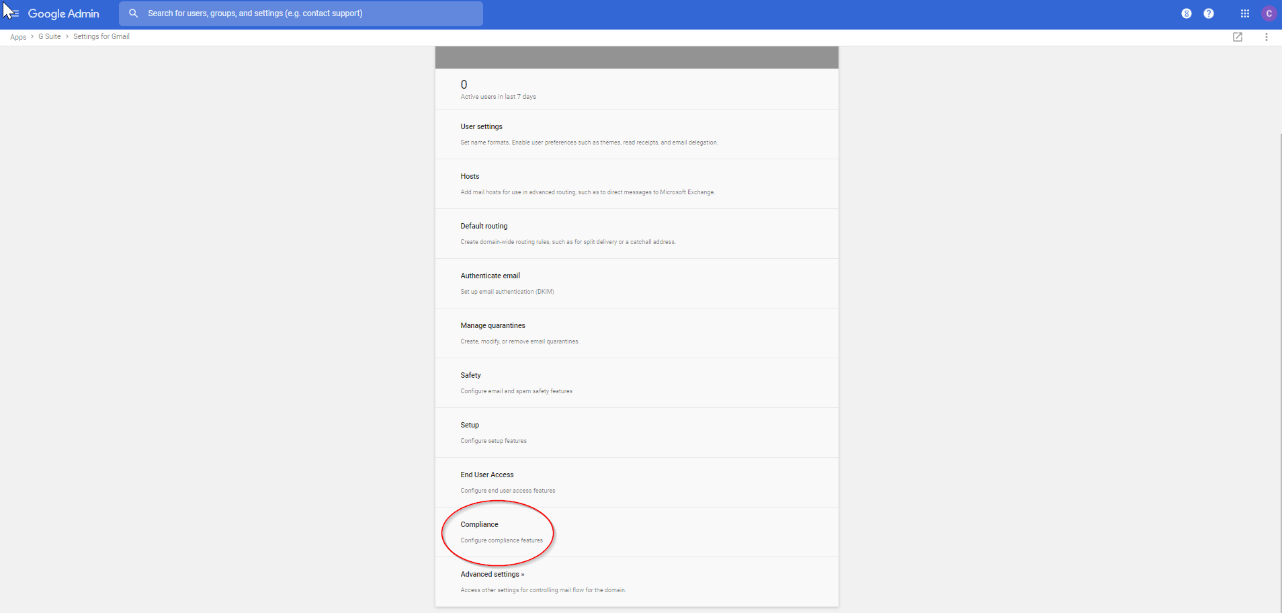Go to G Suite breadcrumb
Viewport: 1282px width, 613px height.
click(x=50, y=37)
